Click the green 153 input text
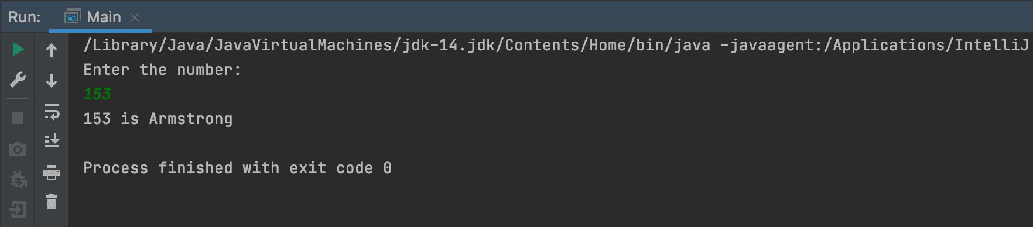The width and height of the screenshot is (1033, 227). coord(97,94)
